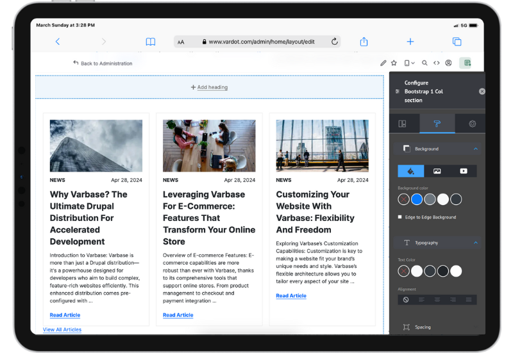Pick the remove text color option
This screenshot has height=353, width=513.
(403, 271)
